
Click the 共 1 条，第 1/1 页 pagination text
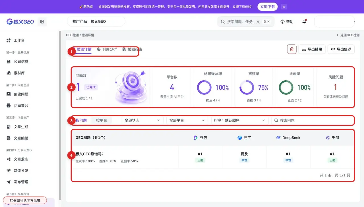click(335, 175)
